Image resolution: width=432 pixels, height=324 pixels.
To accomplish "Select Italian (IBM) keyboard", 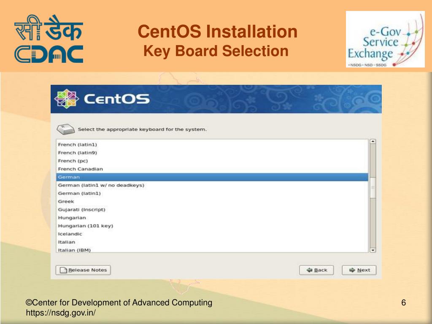I will pos(212,250).
